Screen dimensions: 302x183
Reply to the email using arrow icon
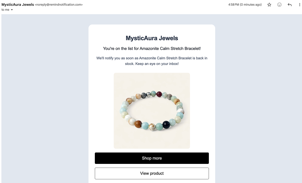pyautogui.click(x=290, y=4)
